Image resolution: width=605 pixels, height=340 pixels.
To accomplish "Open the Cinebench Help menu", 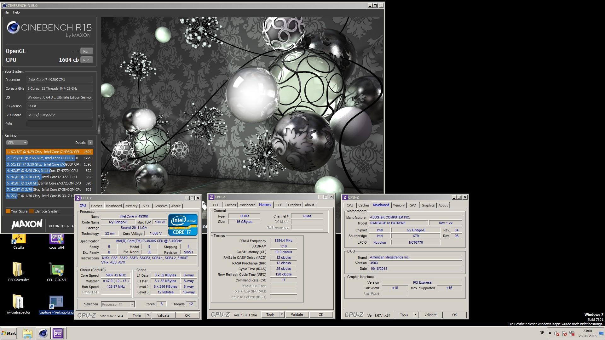I will tap(16, 12).
